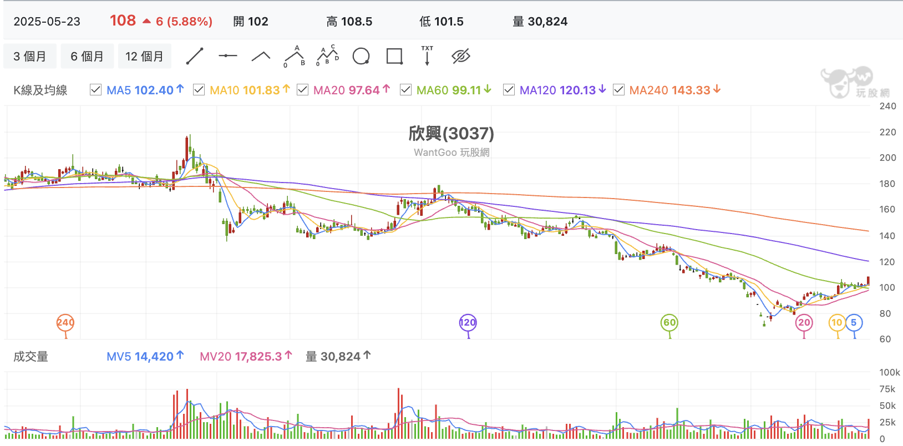The width and height of the screenshot is (903, 446).
Task: Switch chart range to 3 個月
Action: (x=30, y=56)
